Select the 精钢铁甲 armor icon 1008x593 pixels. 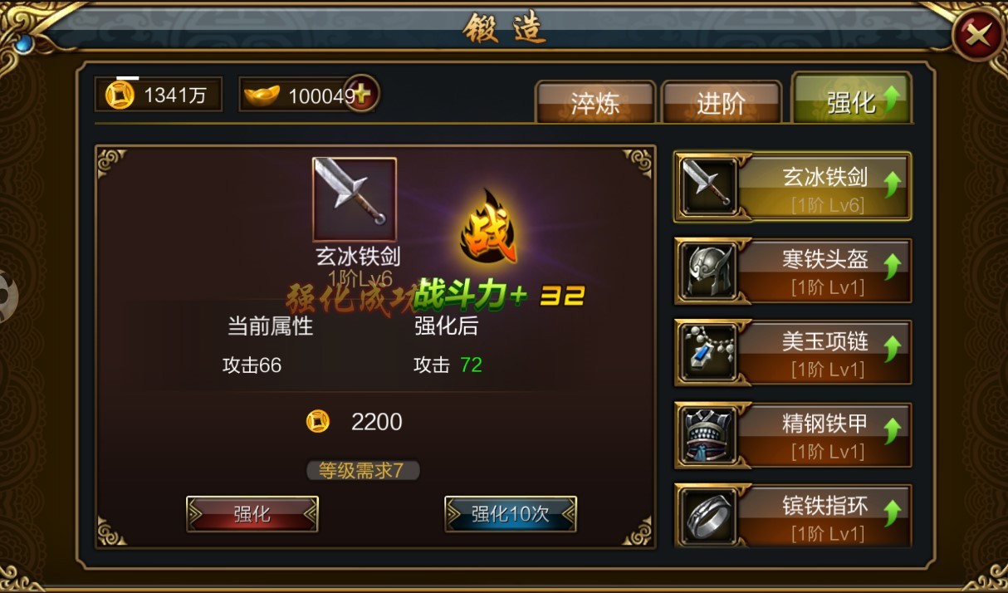point(707,434)
